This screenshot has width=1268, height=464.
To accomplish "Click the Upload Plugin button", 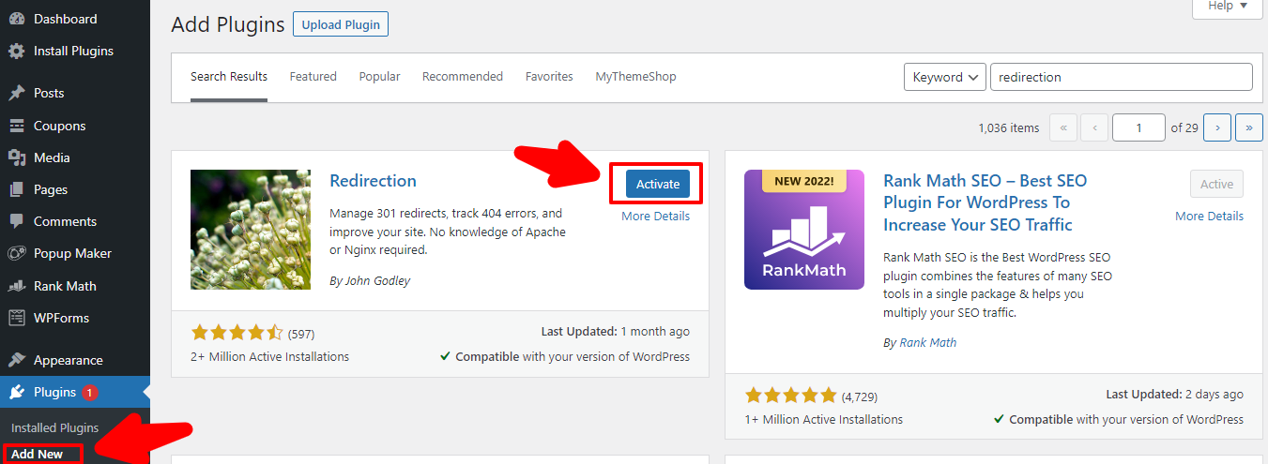I will click(341, 24).
